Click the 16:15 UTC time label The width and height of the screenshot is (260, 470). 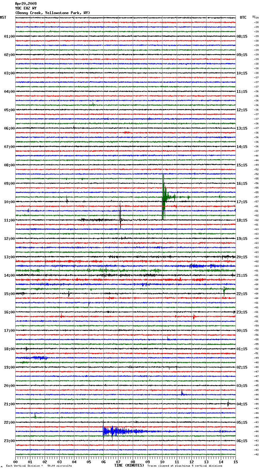coord(242,184)
